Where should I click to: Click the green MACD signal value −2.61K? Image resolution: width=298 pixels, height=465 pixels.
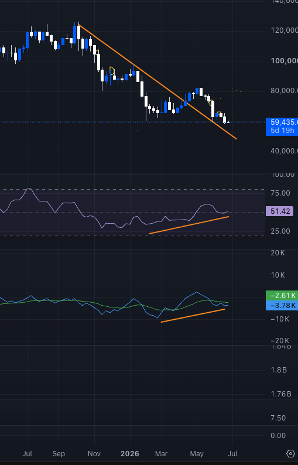[x=282, y=295]
